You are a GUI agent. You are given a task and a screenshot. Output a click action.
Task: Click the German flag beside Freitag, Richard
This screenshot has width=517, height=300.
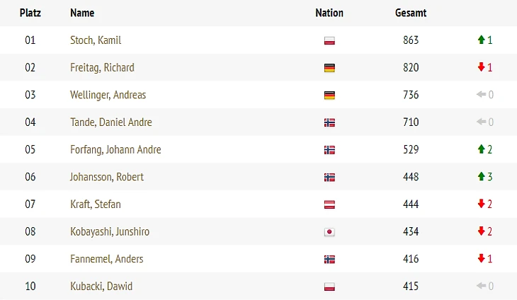pos(329,68)
